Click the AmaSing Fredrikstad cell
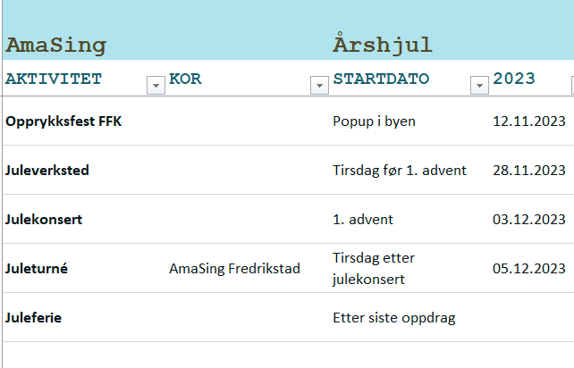The image size is (574, 368). 234,268
